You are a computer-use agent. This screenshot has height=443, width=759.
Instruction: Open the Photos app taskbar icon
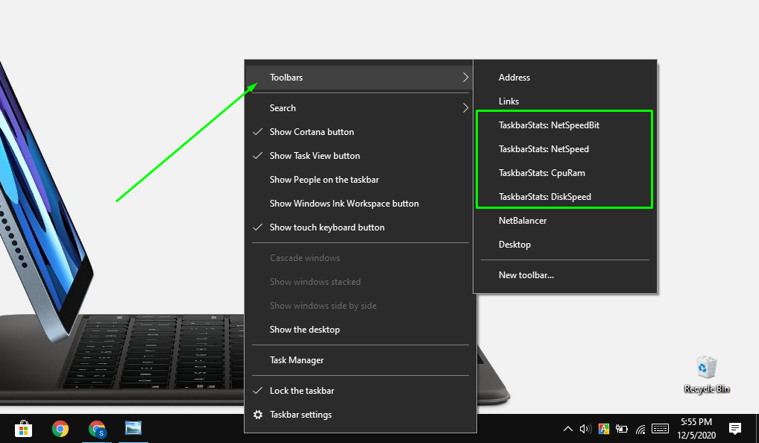(x=133, y=428)
